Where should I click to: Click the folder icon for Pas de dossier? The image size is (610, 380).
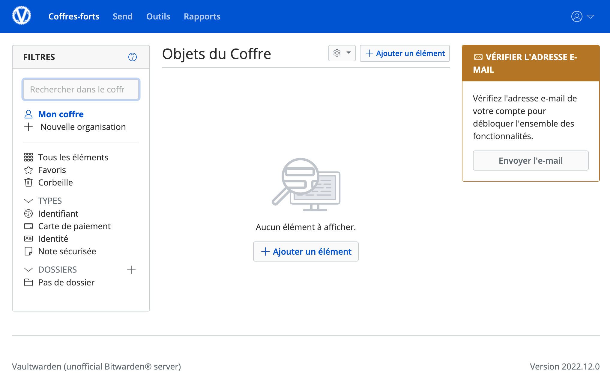coord(28,282)
